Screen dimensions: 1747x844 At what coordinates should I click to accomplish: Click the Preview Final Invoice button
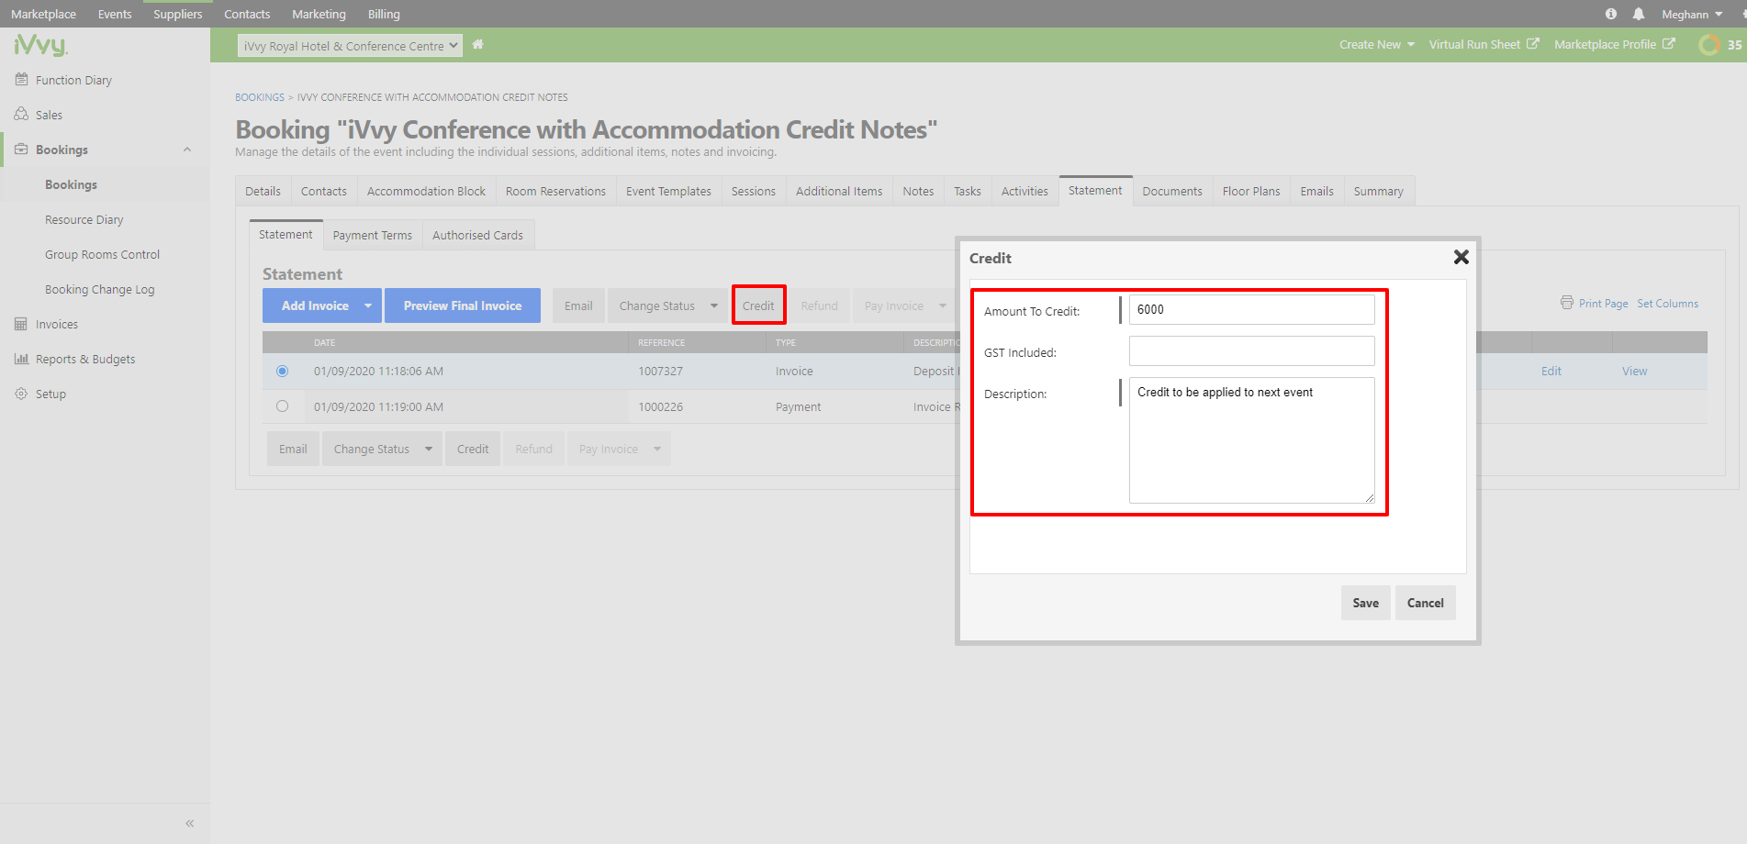coord(462,305)
